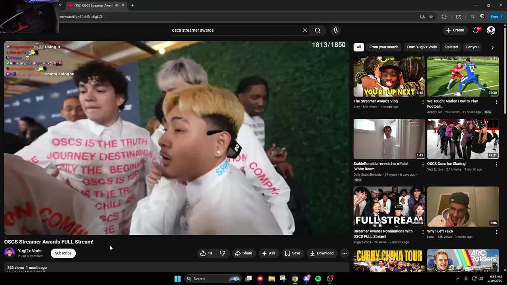The height and width of the screenshot is (285, 507).
Task: Select the From your search chip
Action: pos(384,47)
